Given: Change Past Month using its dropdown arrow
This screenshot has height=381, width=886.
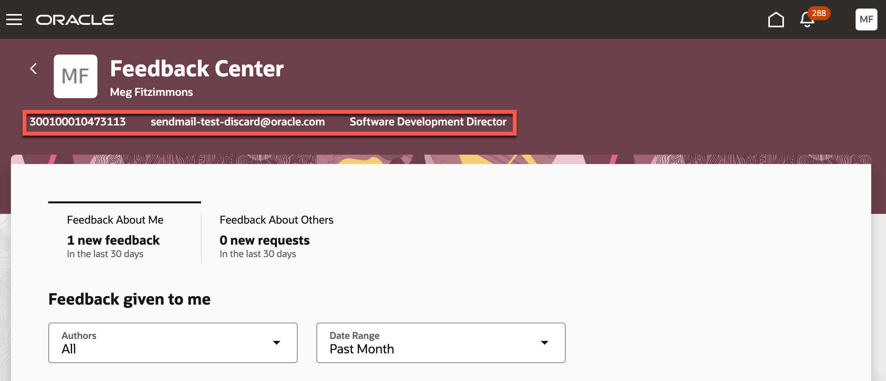Looking at the screenshot, I should 545,342.
